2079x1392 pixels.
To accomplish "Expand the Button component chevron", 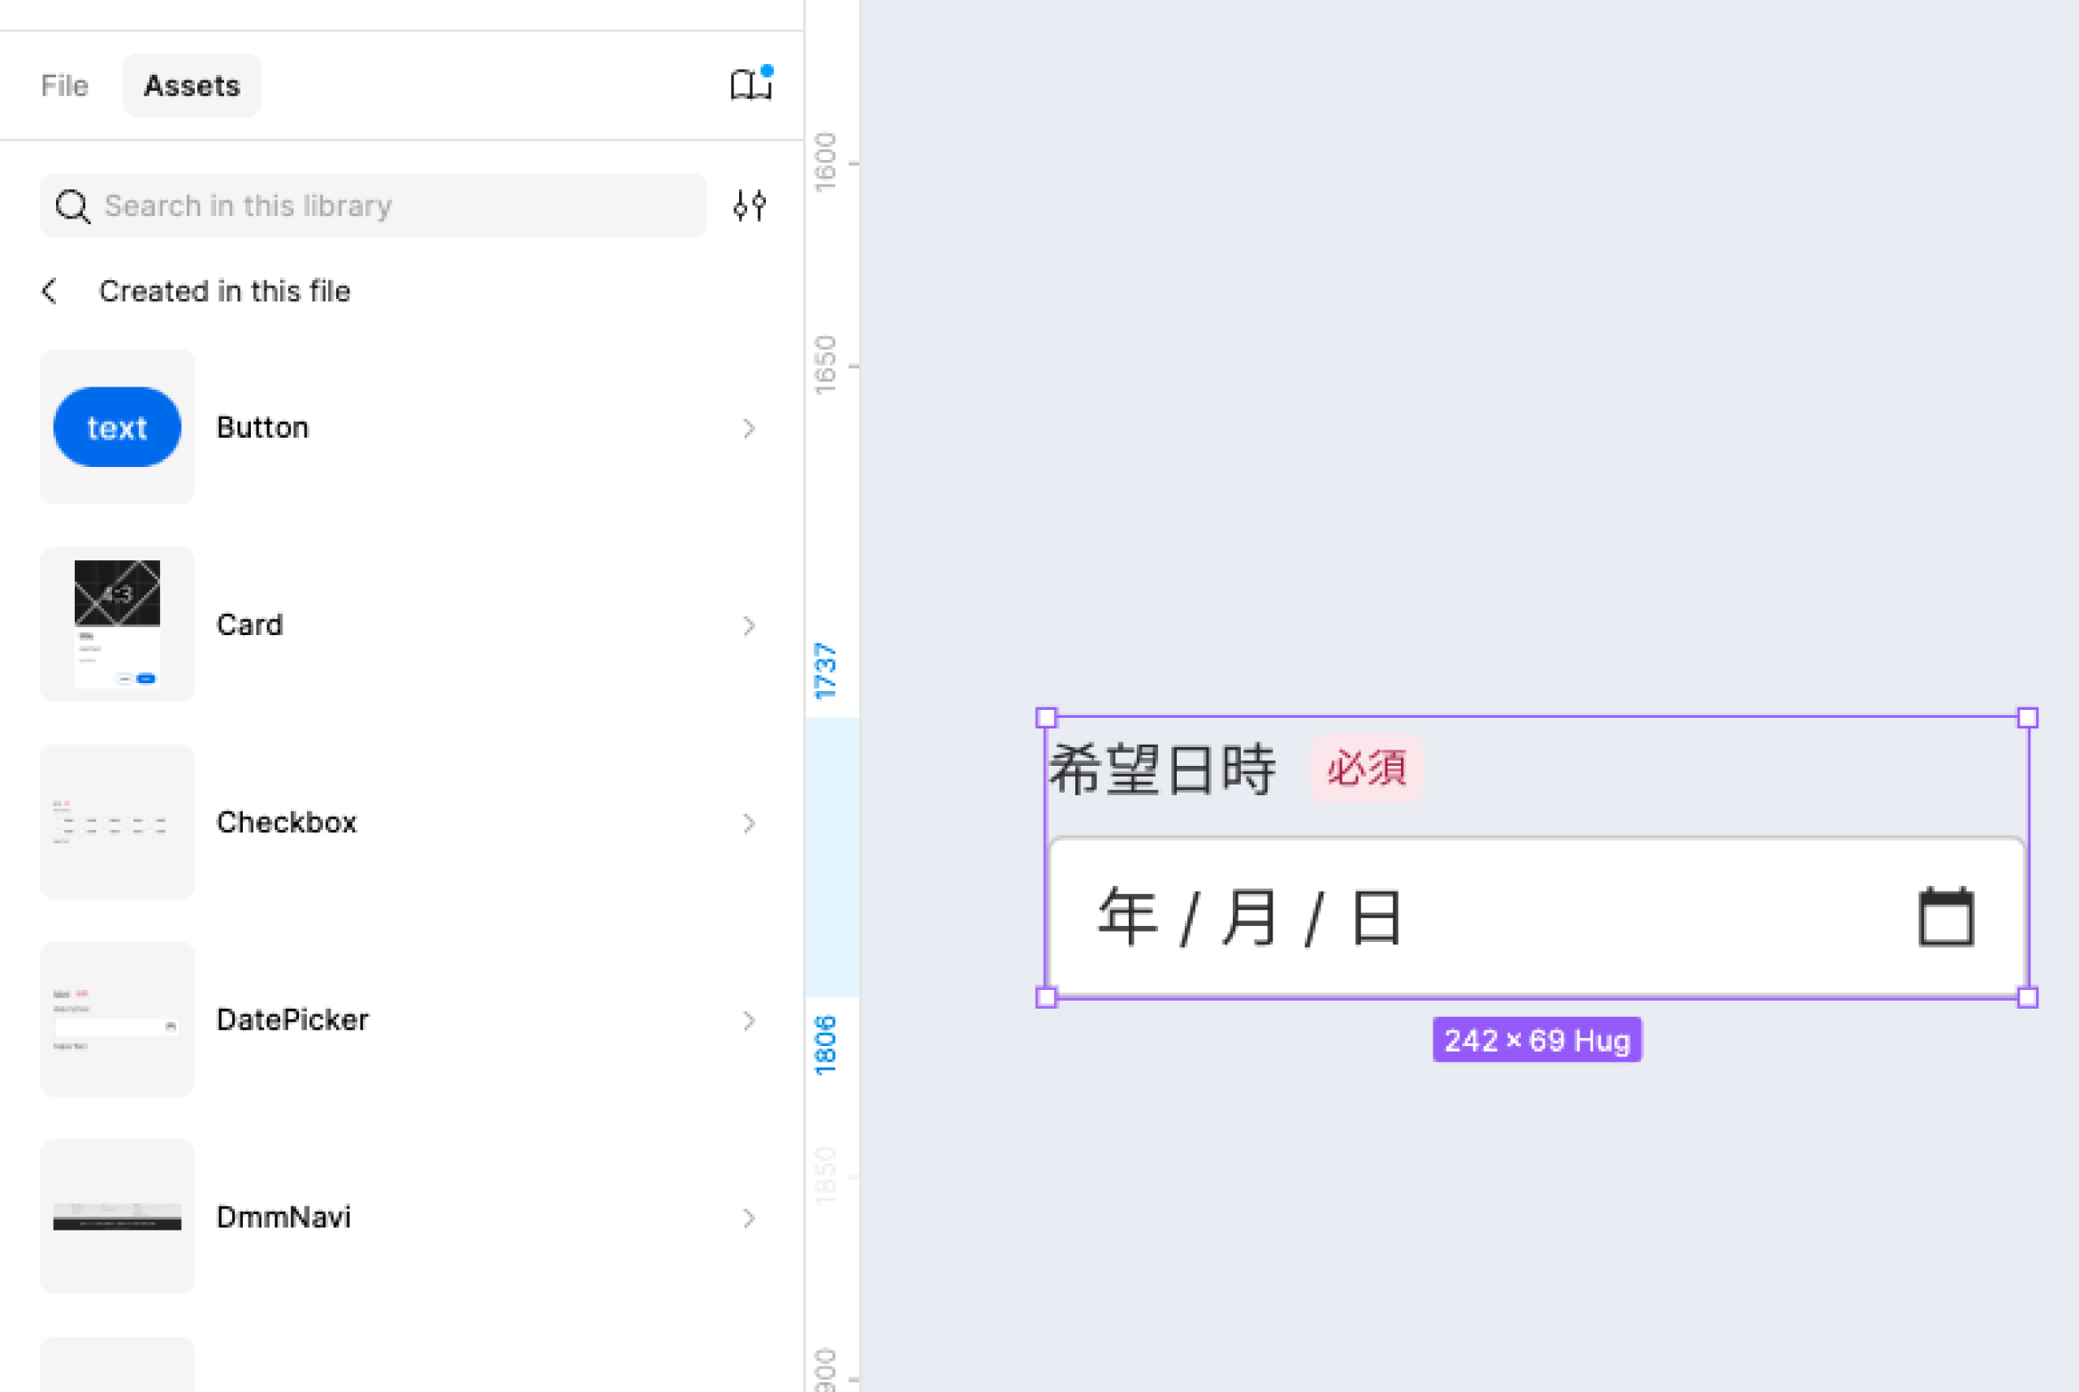I will tap(750, 428).
